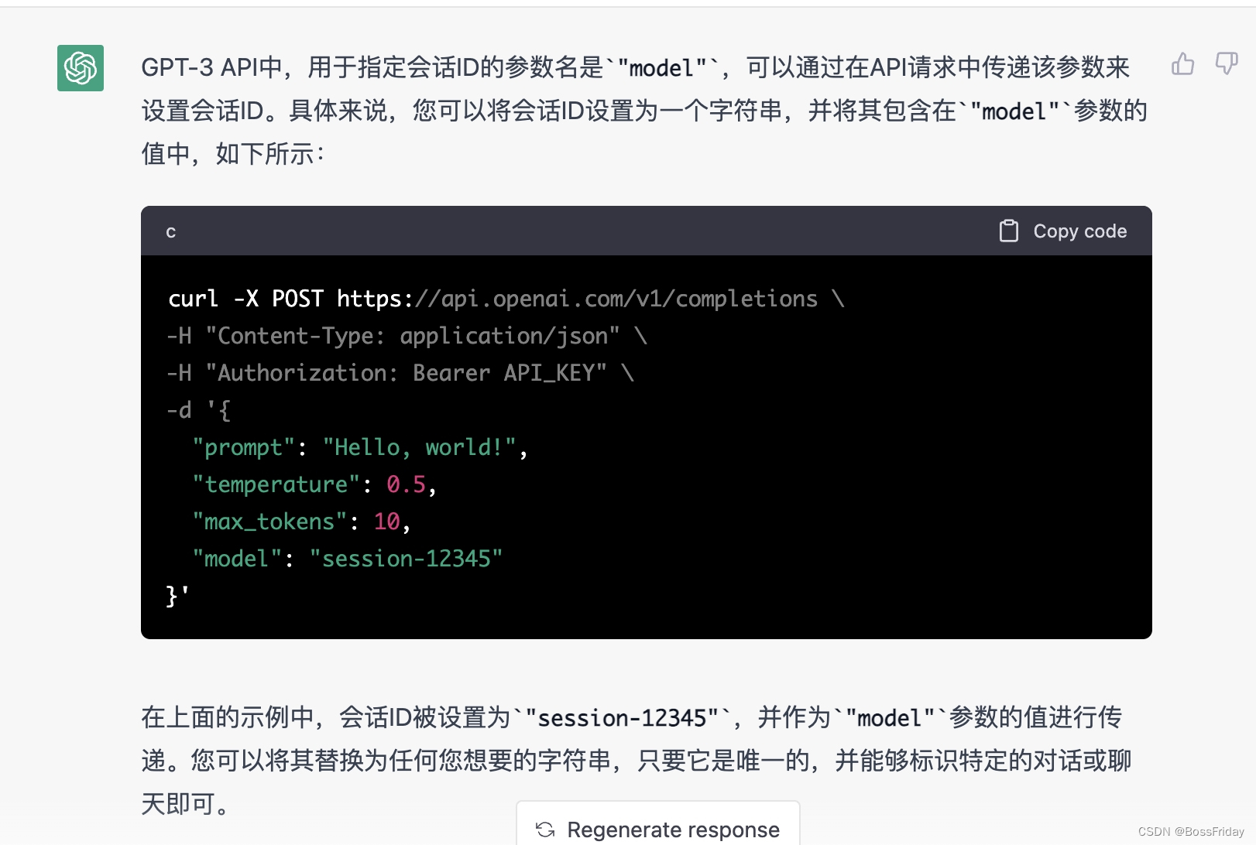Click the thumbs down feedback icon
Screen dimensions: 1256x845
[1226, 64]
